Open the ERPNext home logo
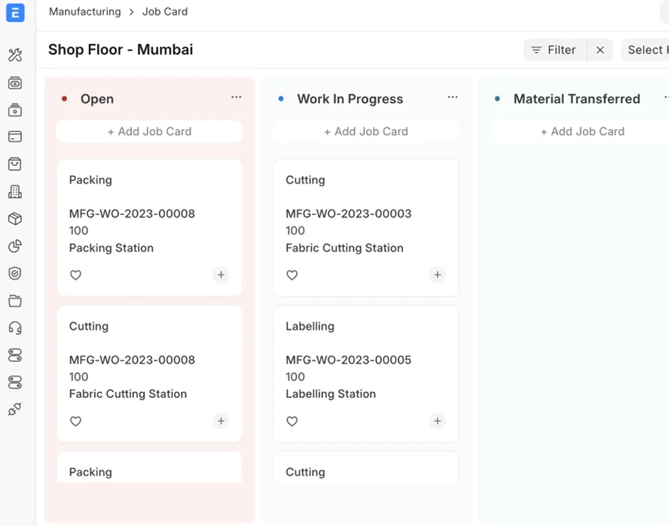The image size is (669, 526). pos(15,13)
